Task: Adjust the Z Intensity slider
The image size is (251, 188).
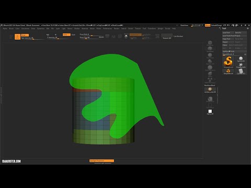Action: 58,38
